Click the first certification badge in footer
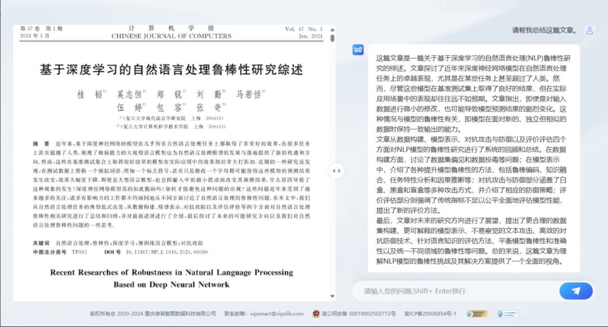Screen dimensions: 608x327 [476, 314]
